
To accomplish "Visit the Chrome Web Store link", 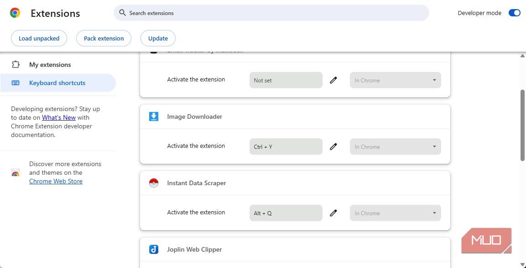I will (56, 181).
